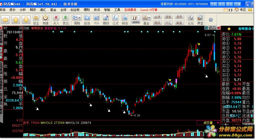Viewport: 255px width, 139px height.
Task: Collapse right panel with red arrow icon
Action: (219, 28)
